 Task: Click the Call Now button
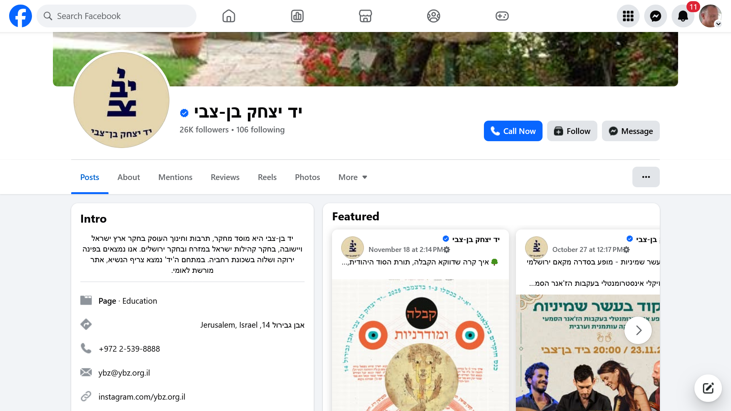click(513, 131)
